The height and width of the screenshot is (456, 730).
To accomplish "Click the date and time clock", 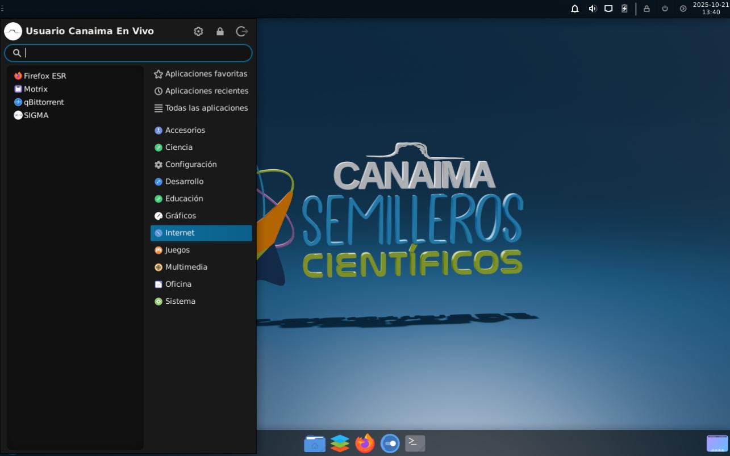I will (710, 9).
